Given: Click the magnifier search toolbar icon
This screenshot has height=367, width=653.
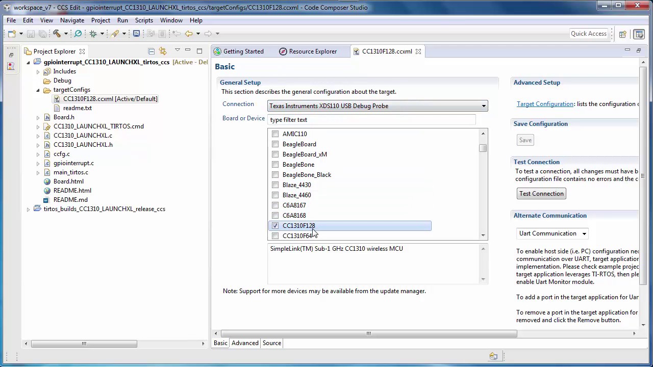Looking at the screenshot, I should pos(78,34).
